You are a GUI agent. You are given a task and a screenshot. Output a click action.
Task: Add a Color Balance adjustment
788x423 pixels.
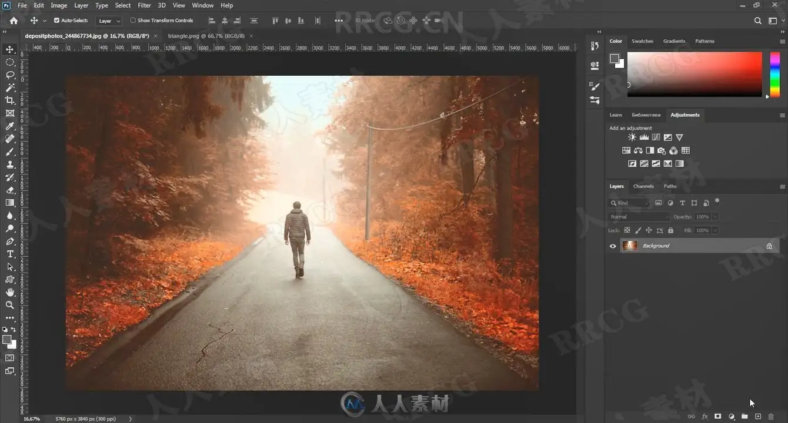[x=638, y=150]
